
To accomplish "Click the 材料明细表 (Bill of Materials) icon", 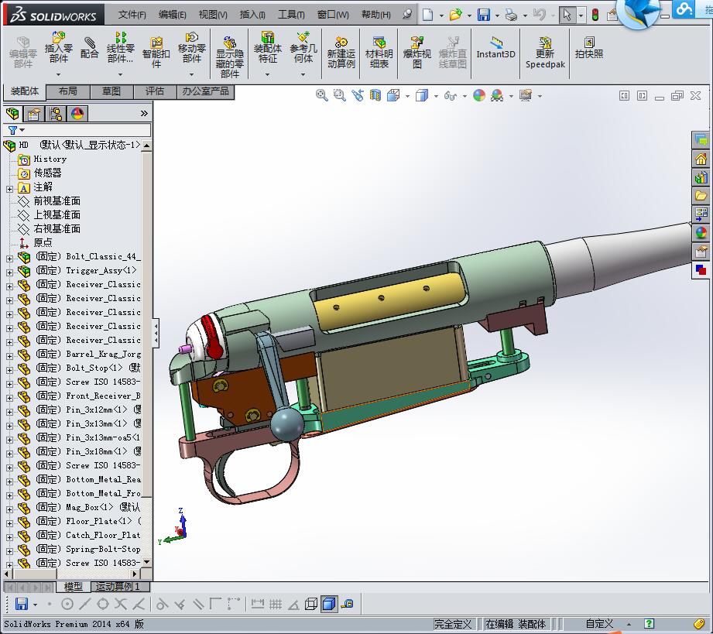I will pyautogui.click(x=379, y=52).
